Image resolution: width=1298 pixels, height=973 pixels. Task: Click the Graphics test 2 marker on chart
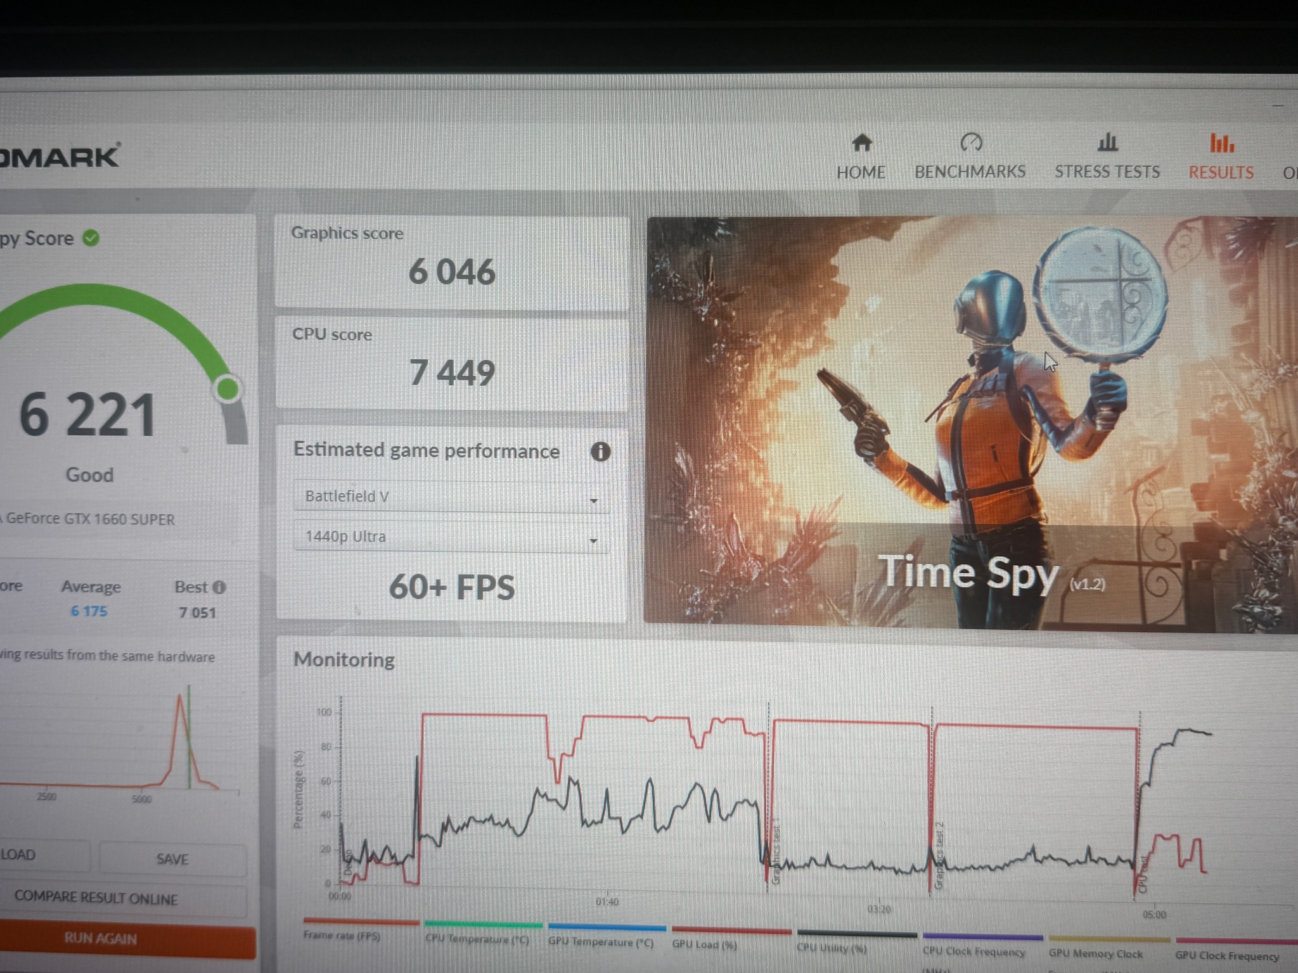[x=939, y=855]
